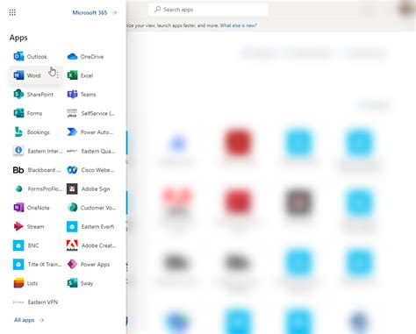Launch Adobe Sign app
Screen dimensions: 416x334
pos(89,188)
